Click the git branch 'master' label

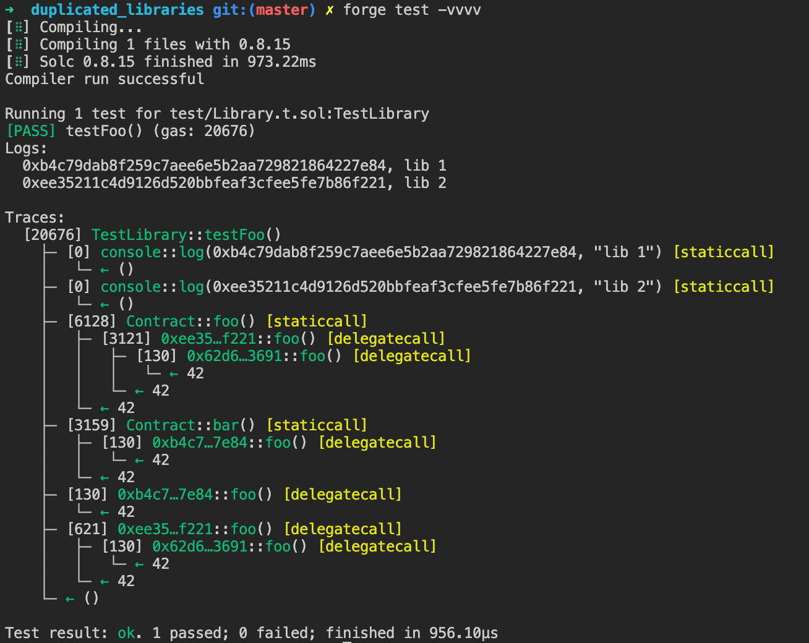tap(282, 10)
